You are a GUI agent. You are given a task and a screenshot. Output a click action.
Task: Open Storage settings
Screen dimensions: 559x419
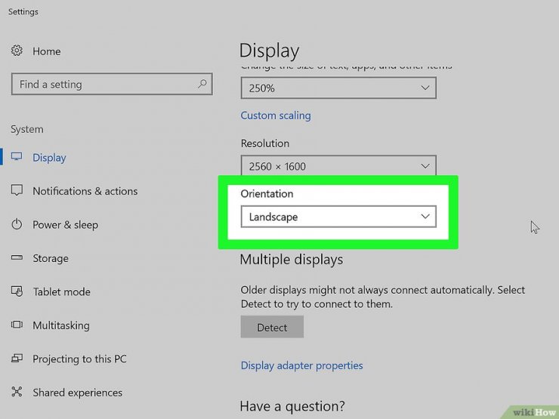pos(51,258)
